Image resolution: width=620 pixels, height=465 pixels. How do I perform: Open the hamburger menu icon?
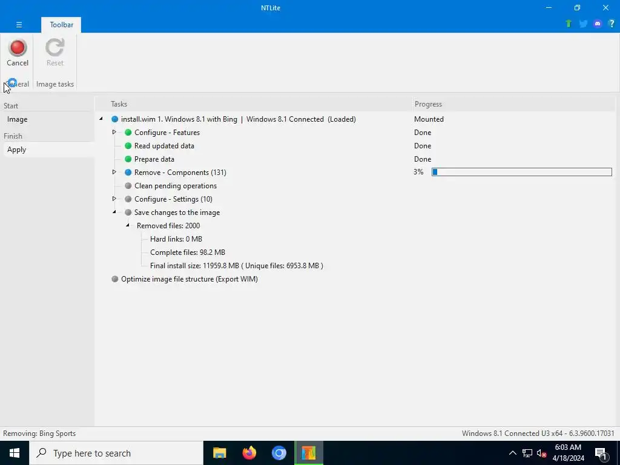coord(19,24)
